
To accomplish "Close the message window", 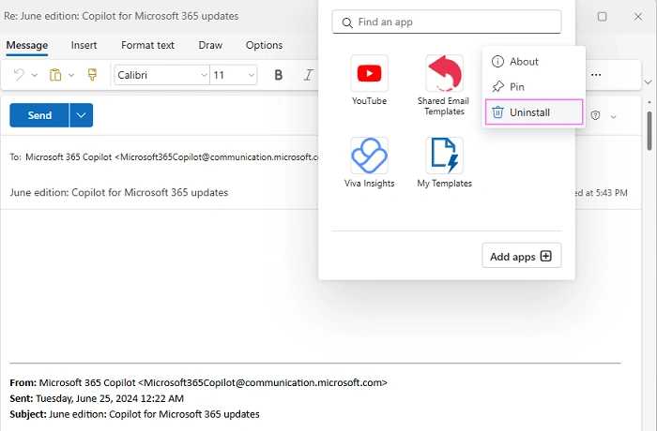I will click(638, 16).
